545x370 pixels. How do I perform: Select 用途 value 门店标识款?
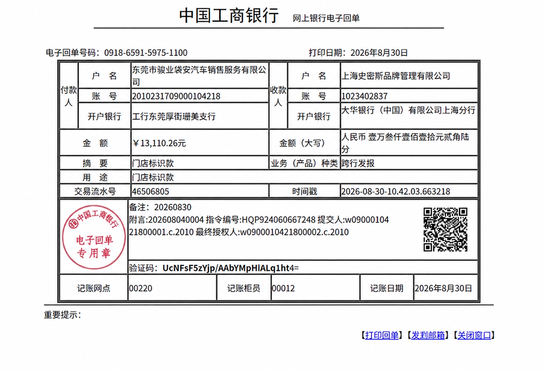tap(153, 177)
